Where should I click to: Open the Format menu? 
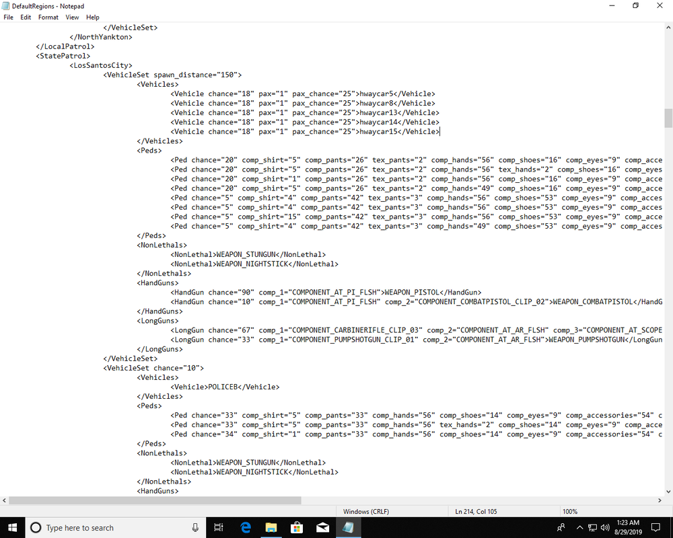click(48, 17)
